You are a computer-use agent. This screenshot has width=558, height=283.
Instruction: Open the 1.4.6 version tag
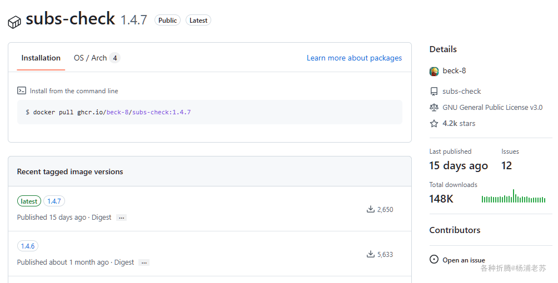pos(28,246)
